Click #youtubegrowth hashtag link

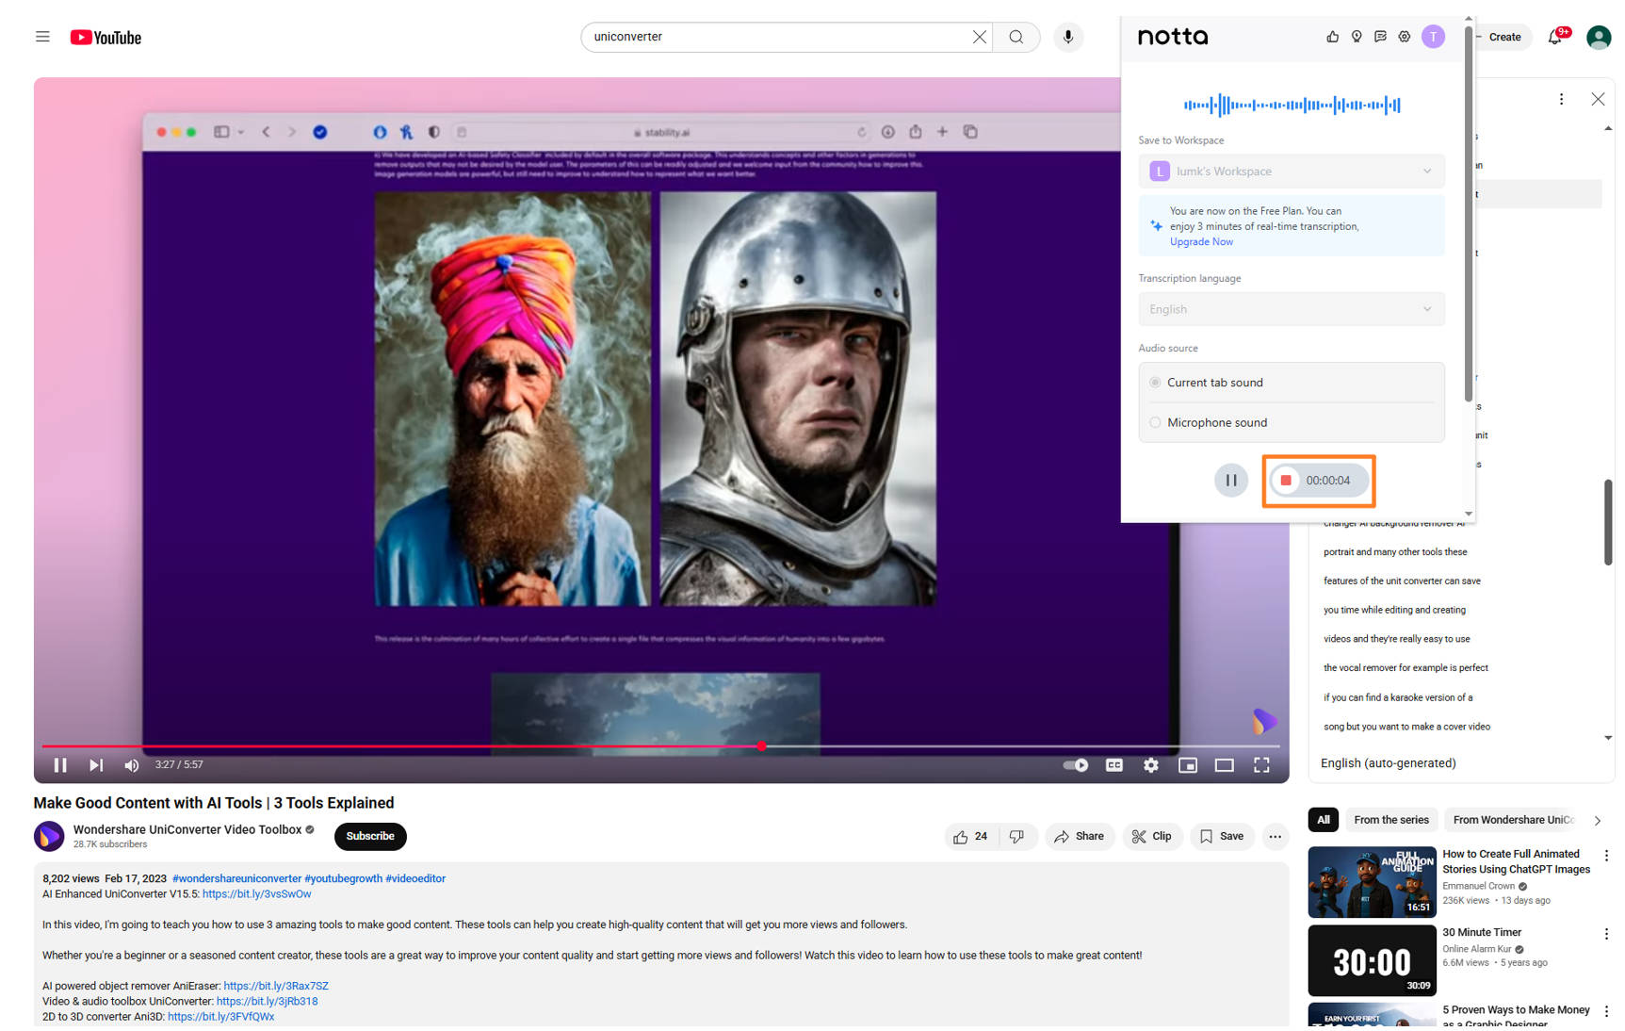[343, 878]
